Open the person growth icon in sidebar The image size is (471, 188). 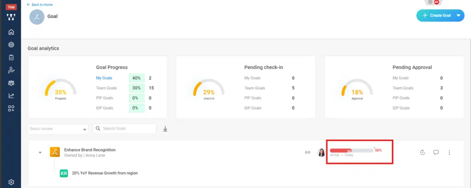click(x=11, y=70)
